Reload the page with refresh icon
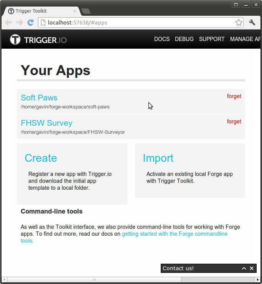The height and width of the screenshot is (284, 262). coord(31,23)
